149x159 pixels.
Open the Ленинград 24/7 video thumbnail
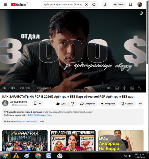(x=25, y=140)
